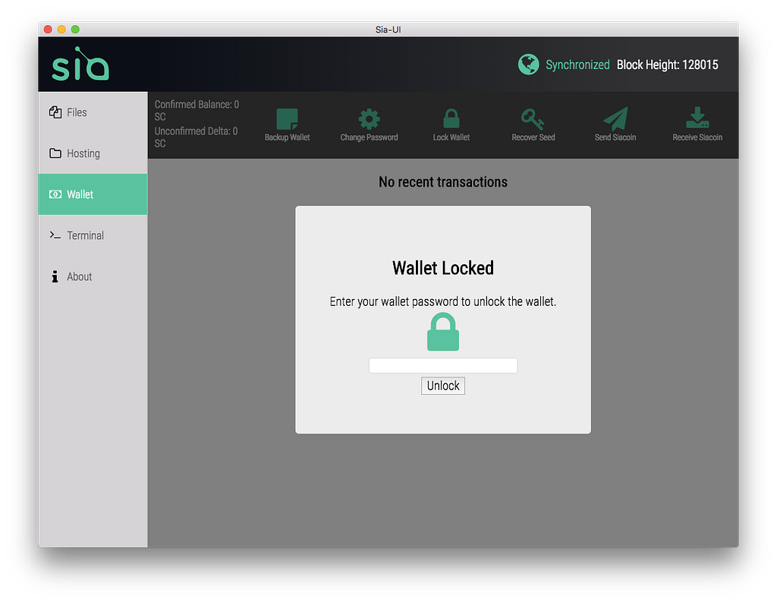Open the Terminal tab

[x=93, y=235]
